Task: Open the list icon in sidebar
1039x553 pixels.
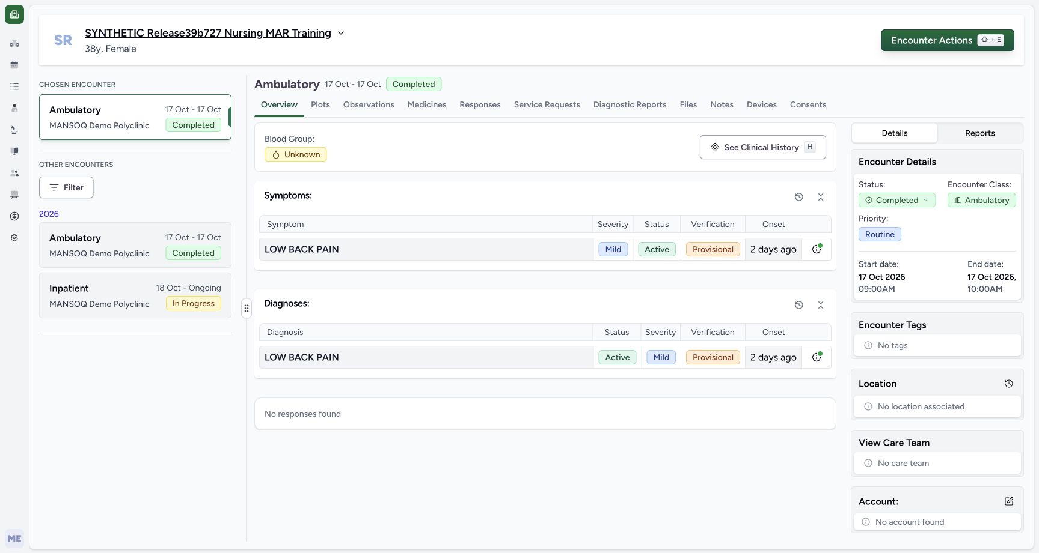Action: click(14, 86)
